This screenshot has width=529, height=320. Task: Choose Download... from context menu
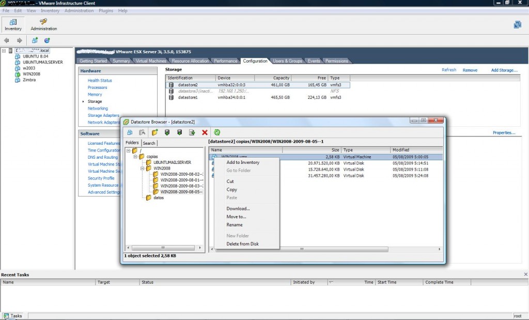coord(238,209)
